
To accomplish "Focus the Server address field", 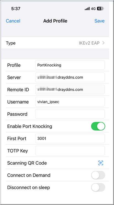I will coord(70,77).
